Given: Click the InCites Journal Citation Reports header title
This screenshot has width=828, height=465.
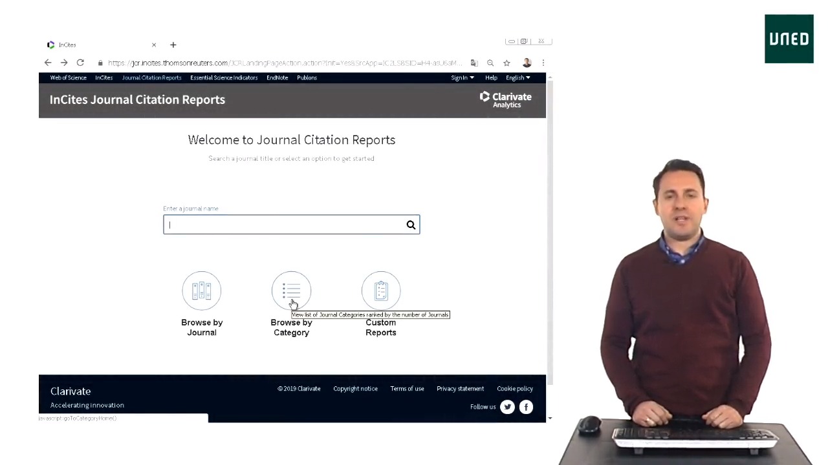Looking at the screenshot, I should (137, 99).
